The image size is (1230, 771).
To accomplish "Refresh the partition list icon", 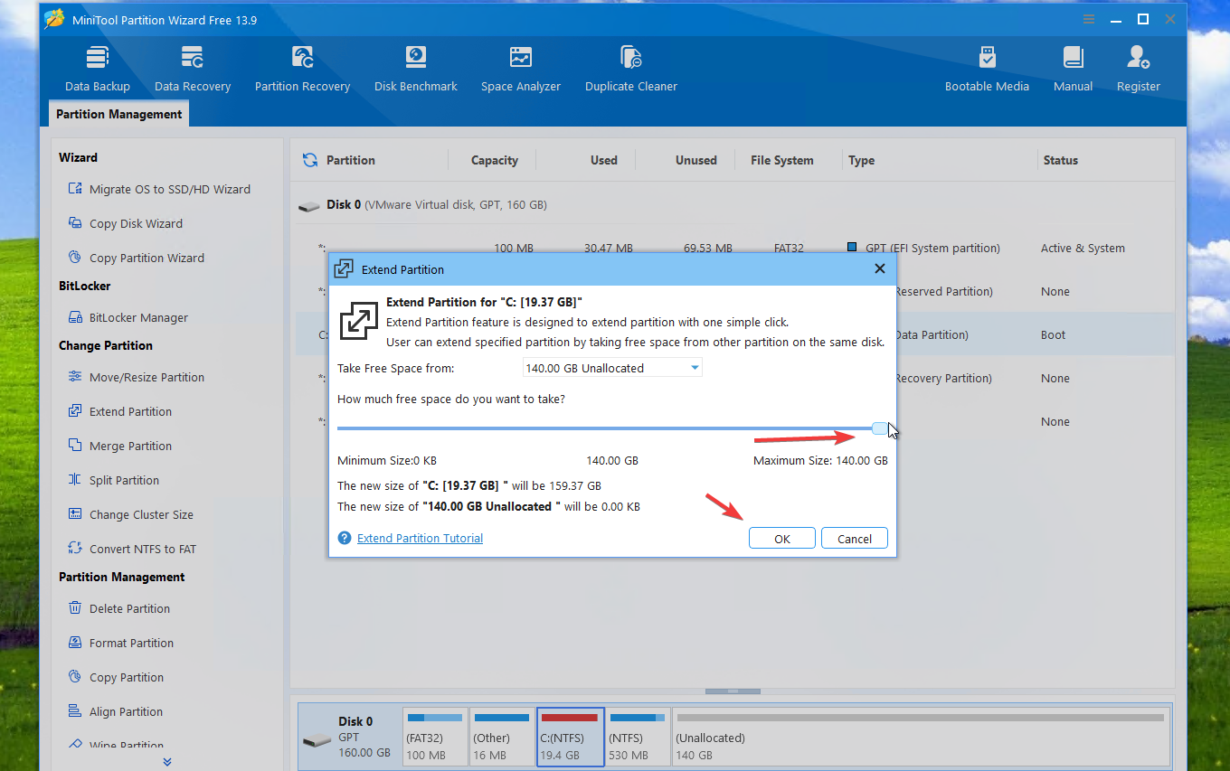I will [x=309, y=160].
